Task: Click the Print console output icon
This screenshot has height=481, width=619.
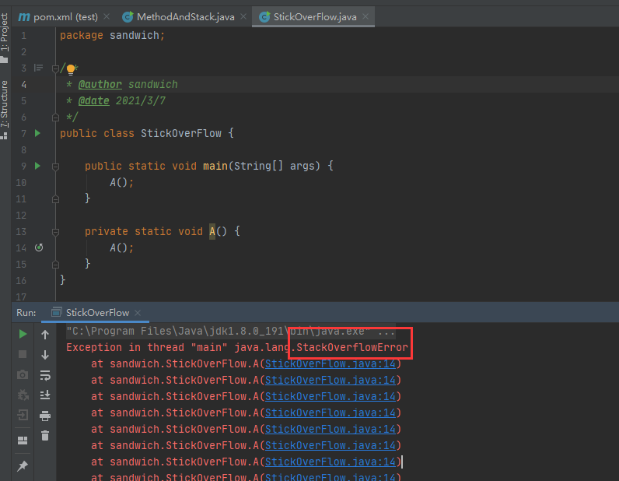Action: point(45,416)
